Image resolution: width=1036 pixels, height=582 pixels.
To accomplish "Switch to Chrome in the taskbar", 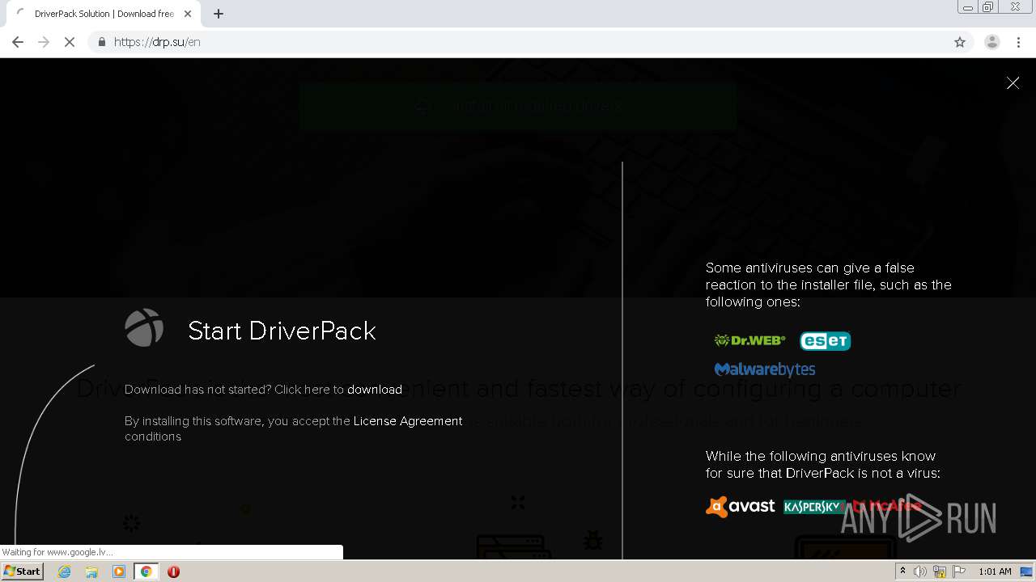I will pos(146,571).
